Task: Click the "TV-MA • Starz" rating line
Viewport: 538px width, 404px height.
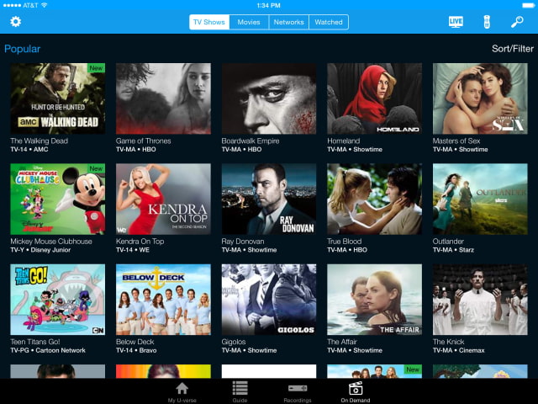Action: (x=453, y=250)
